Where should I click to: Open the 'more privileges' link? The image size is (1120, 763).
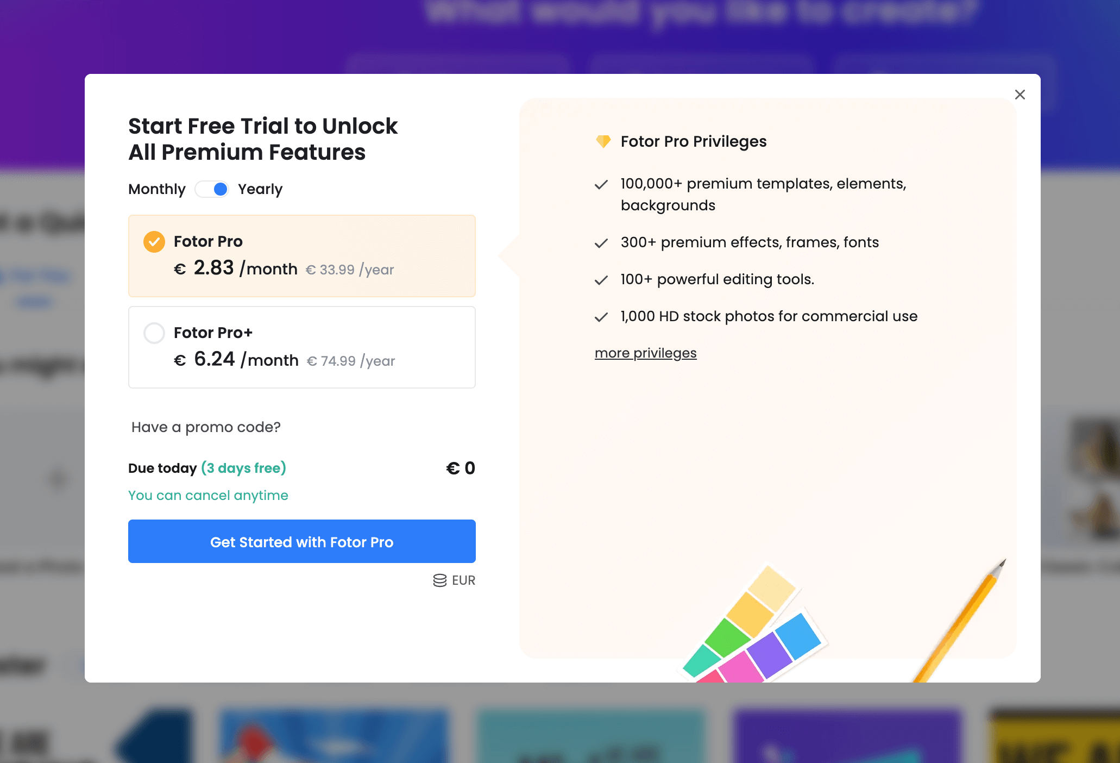pyautogui.click(x=645, y=353)
